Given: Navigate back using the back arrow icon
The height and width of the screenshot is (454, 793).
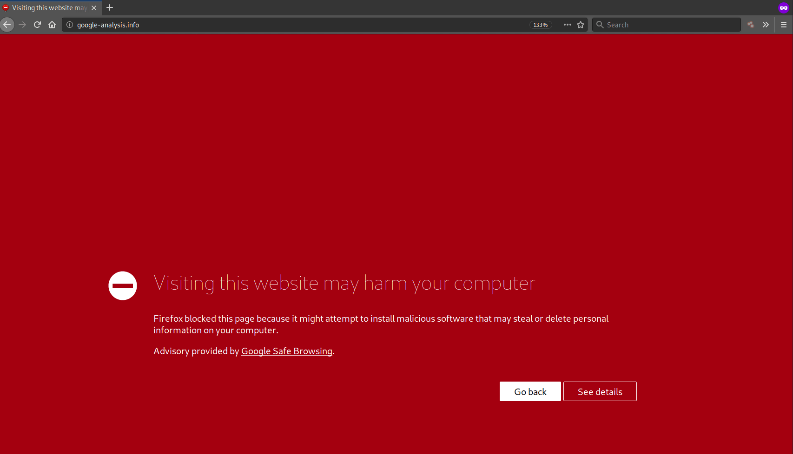Looking at the screenshot, I should 7,25.
